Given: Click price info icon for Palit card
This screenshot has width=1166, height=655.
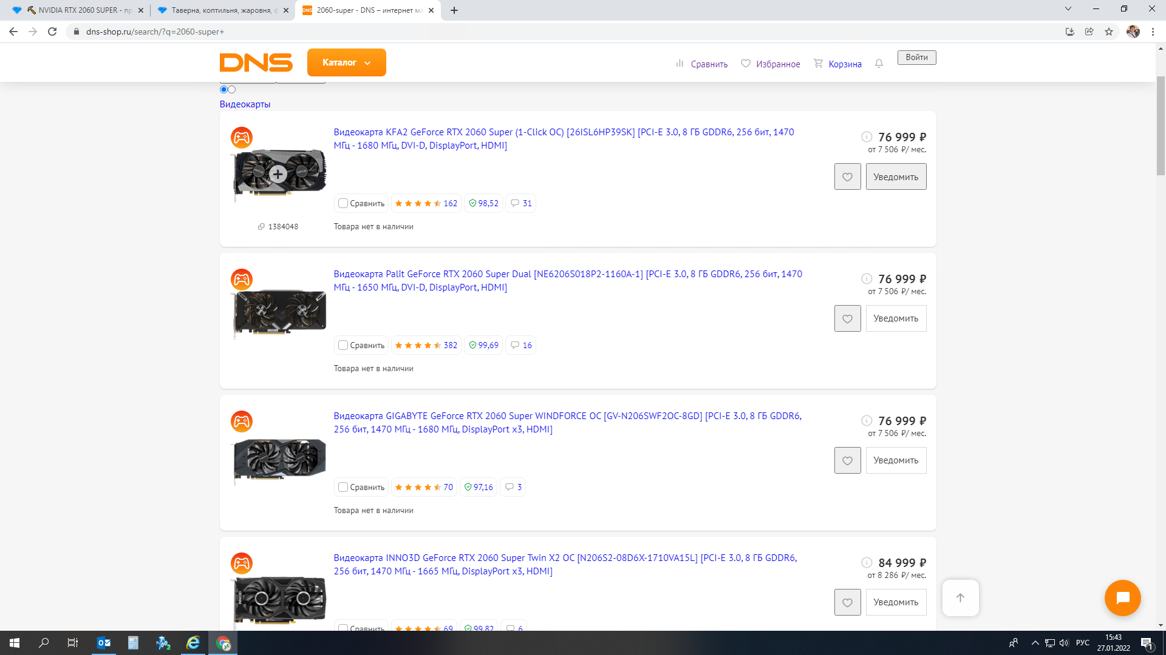Looking at the screenshot, I should [867, 279].
